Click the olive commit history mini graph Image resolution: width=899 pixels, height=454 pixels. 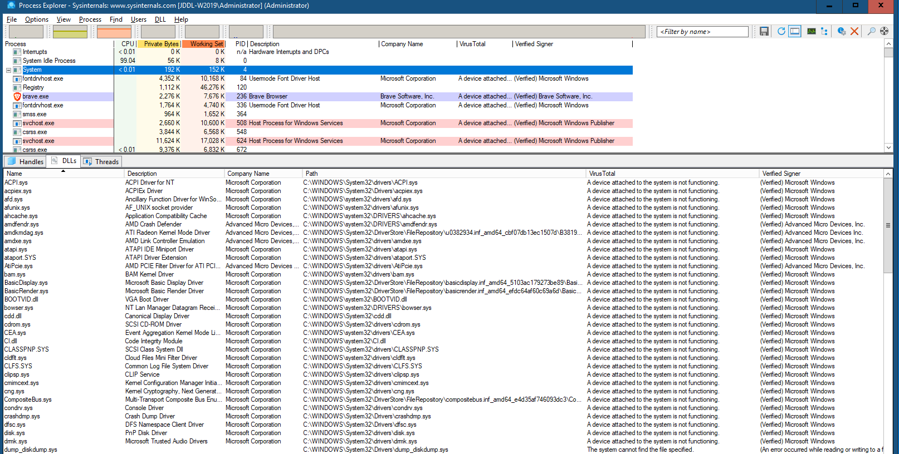point(70,32)
